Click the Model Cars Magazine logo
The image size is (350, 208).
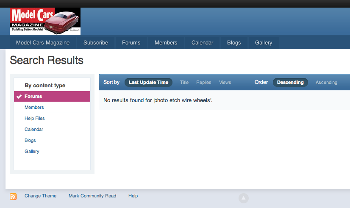[x=45, y=21]
